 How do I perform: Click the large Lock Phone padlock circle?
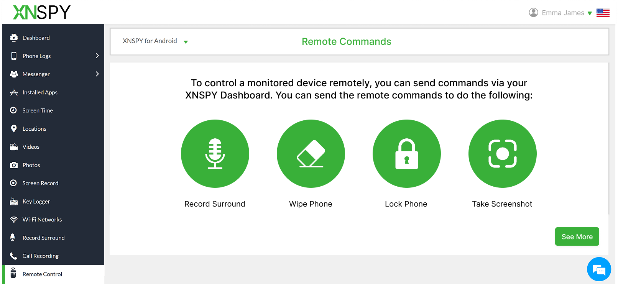tap(407, 154)
